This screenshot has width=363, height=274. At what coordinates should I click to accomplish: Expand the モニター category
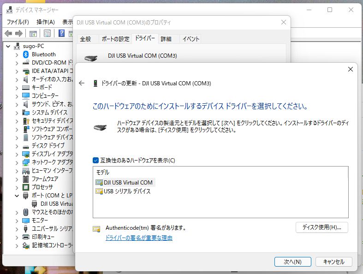coord(17,221)
